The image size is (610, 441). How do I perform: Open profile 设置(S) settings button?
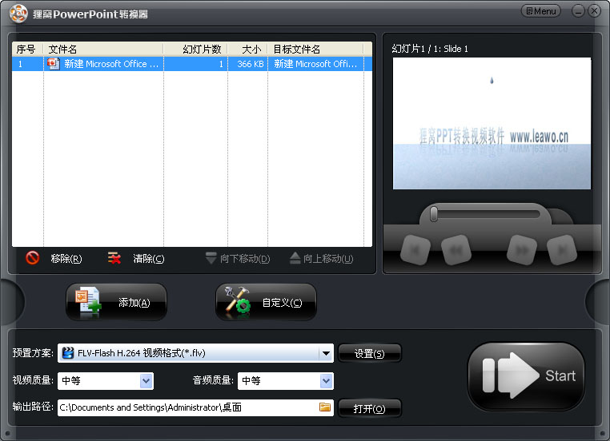pyautogui.click(x=370, y=354)
